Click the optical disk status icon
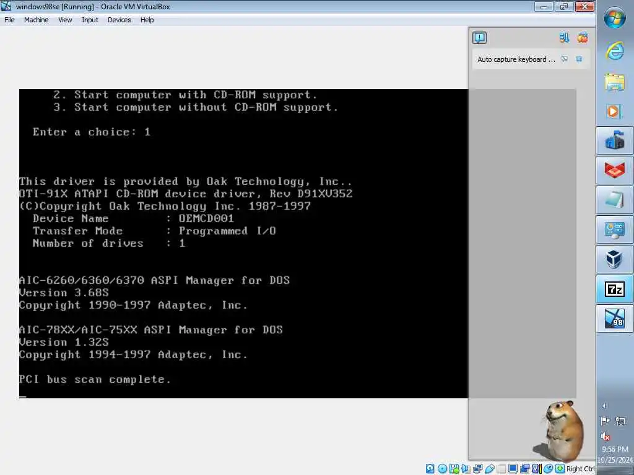This screenshot has width=634, height=475. [x=442, y=469]
